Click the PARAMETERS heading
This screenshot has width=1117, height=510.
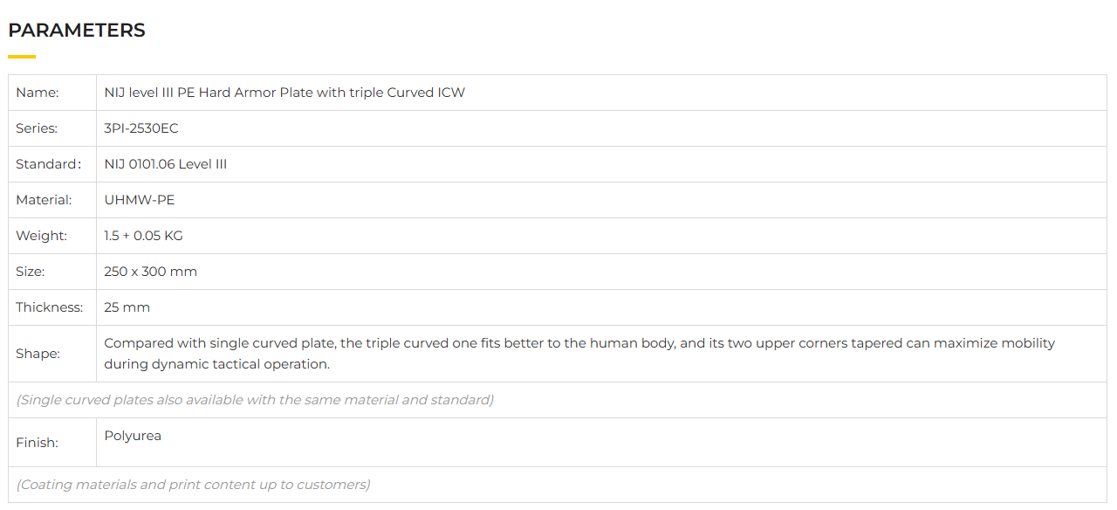[x=77, y=31]
